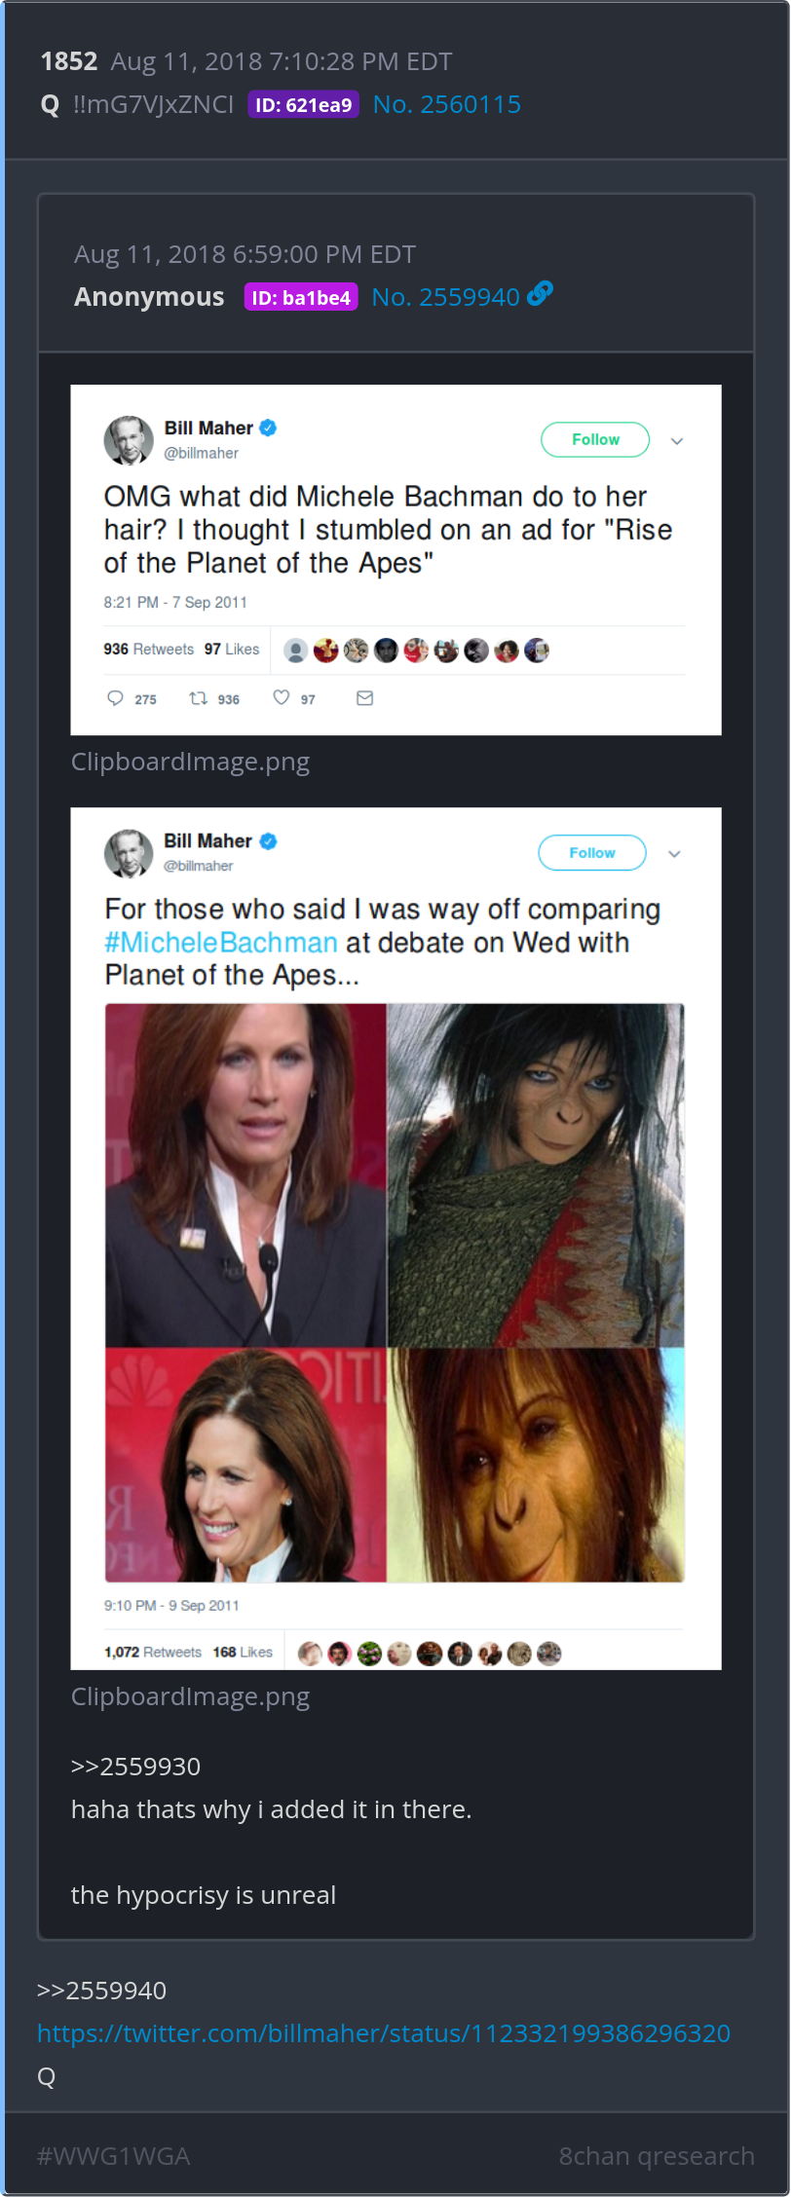Expand the chevron menu on the second tweet

coord(674,854)
